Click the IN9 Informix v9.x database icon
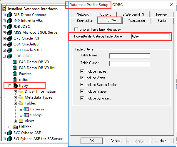The width and height of the screenshot is (177, 147). tap(10, 21)
